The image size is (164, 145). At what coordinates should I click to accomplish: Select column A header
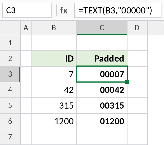[x=26, y=28]
